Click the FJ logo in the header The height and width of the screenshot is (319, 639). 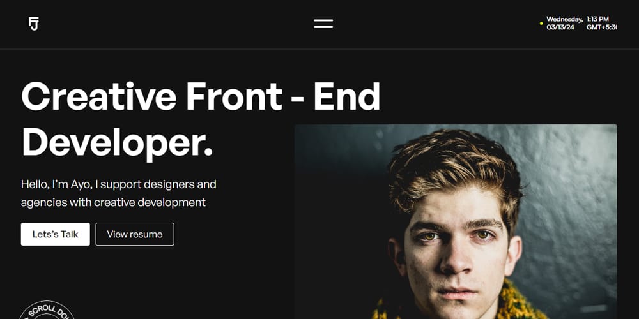click(x=34, y=24)
